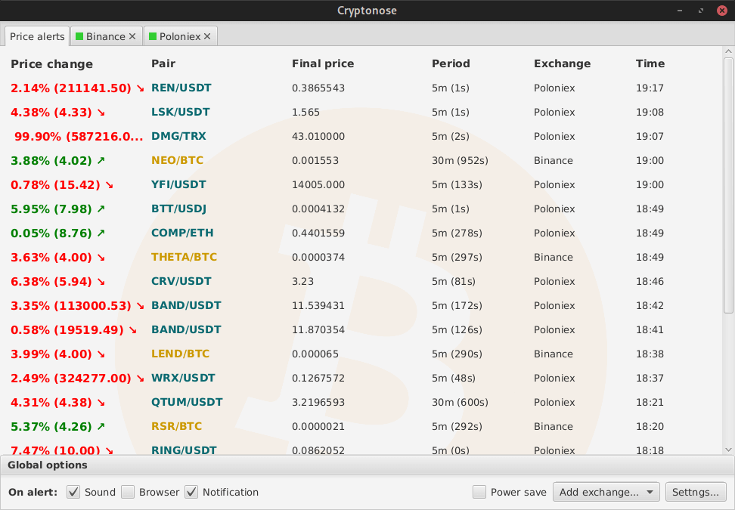Close the Binance tab with its X
Image resolution: width=735 pixels, height=510 pixels.
coord(132,36)
